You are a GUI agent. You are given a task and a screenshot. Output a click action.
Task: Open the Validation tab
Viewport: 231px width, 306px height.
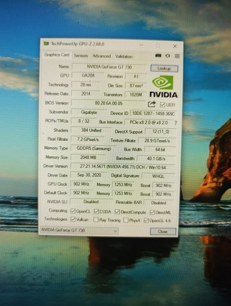click(x=124, y=56)
